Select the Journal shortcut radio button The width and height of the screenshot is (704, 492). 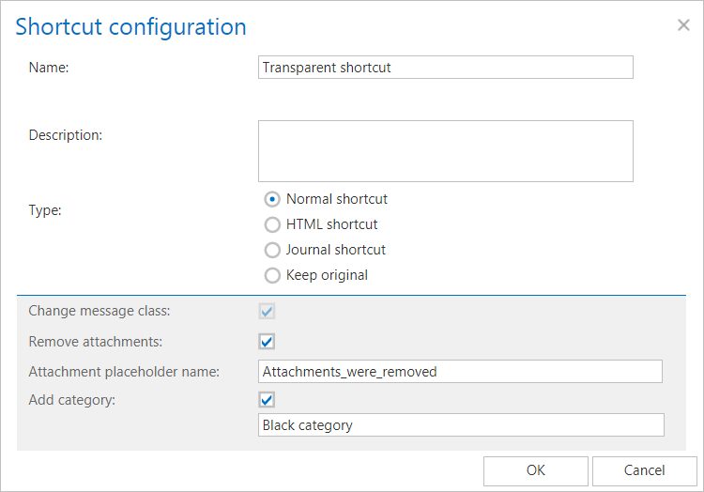coord(272,250)
